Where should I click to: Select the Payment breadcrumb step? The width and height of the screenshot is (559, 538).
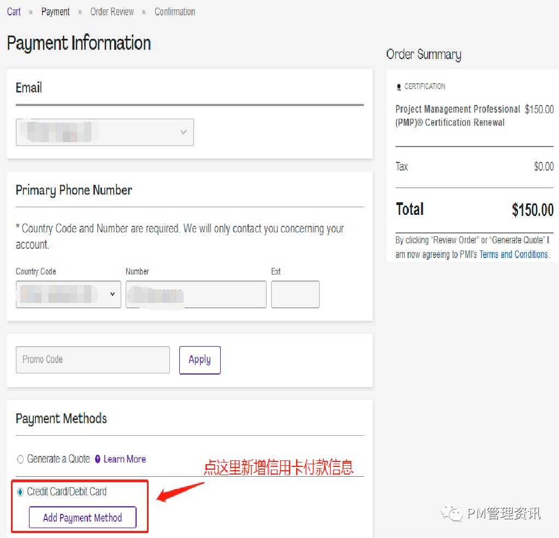(x=55, y=12)
